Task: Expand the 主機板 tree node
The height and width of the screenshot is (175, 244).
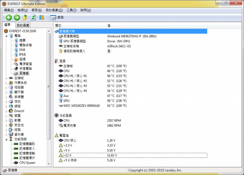Action: [x=6, y=78]
